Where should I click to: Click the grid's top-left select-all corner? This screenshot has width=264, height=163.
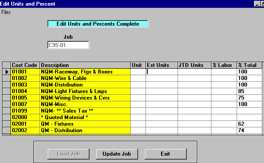pos(7,65)
